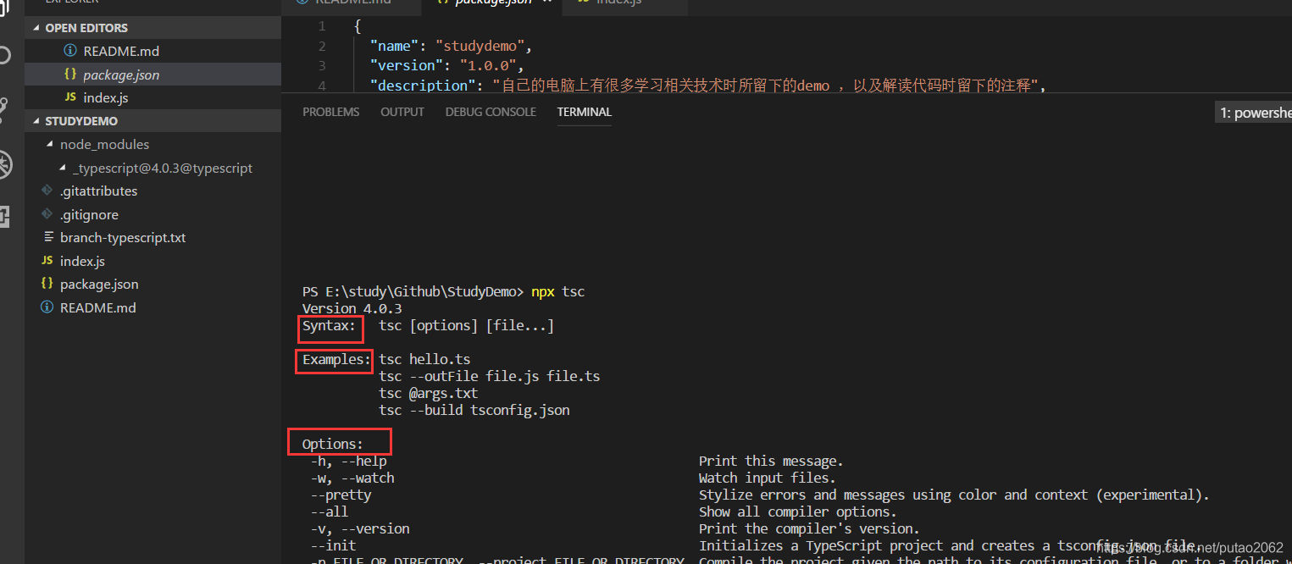This screenshot has width=1292, height=564.
Task: Click the '-w, --watch' option text
Action: pyautogui.click(x=352, y=478)
